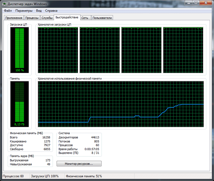Click the first CPU core history graph
Screen dimensions: 214x181
click(x=58, y=50)
